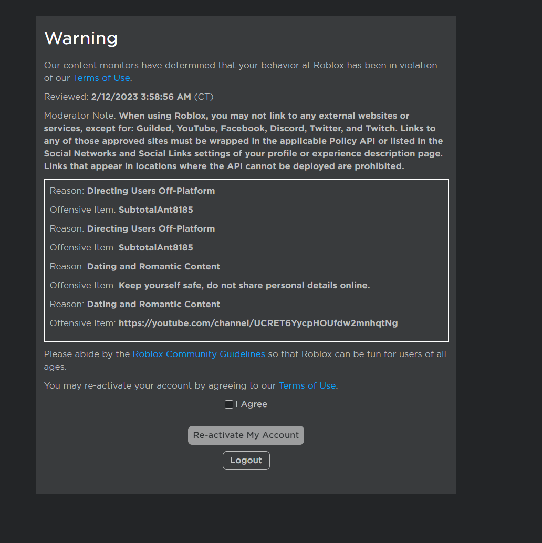Open the first Terms of Use link

(x=101, y=78)
